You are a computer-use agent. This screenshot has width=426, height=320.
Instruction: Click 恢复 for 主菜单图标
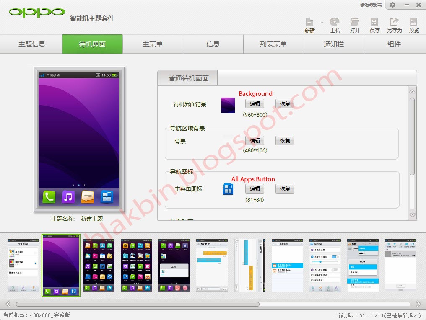click(x=285, y=188)
